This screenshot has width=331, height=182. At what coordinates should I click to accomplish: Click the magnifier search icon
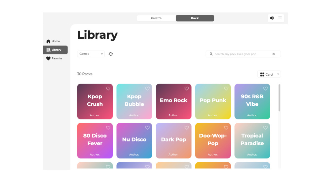[x=211, y=54]
